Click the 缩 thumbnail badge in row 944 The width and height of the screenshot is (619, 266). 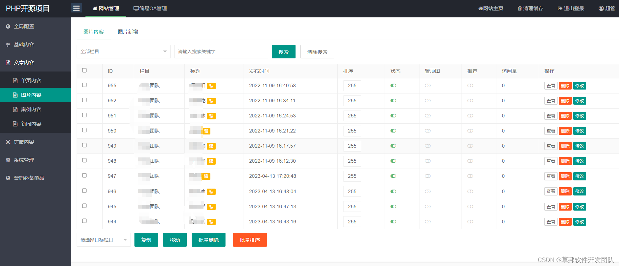tap(211, 222)
